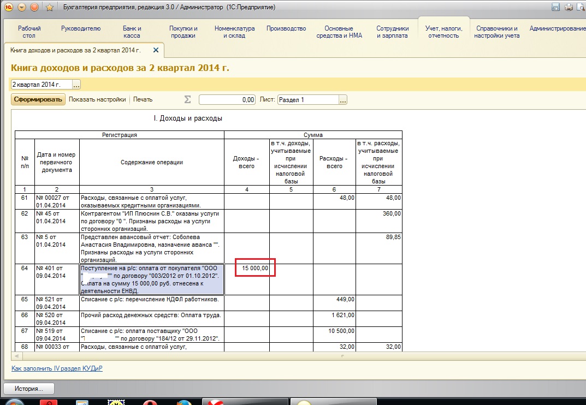The image size is (586, 405).
Task: Open the Как заполнить IV раздел КУДиР link
Action: tap(57, 368)
